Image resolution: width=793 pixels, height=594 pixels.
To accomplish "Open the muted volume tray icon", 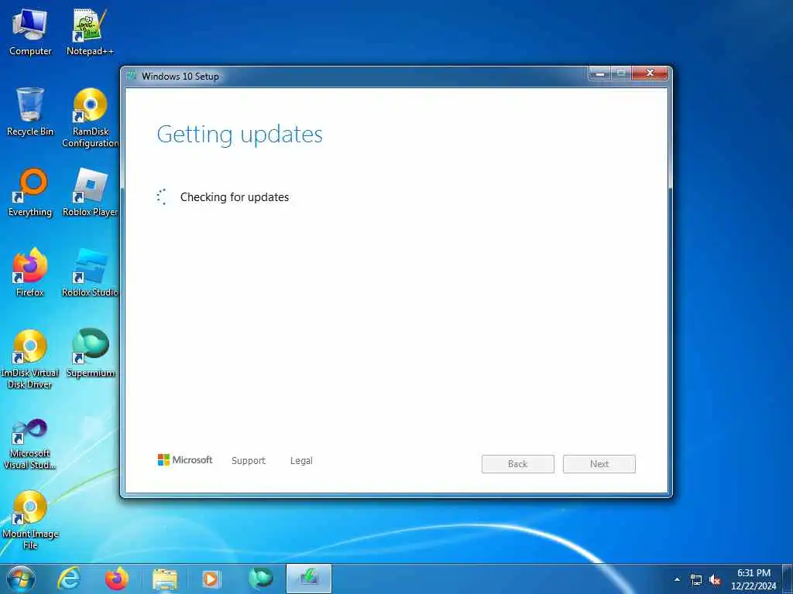I will point(715,580).
